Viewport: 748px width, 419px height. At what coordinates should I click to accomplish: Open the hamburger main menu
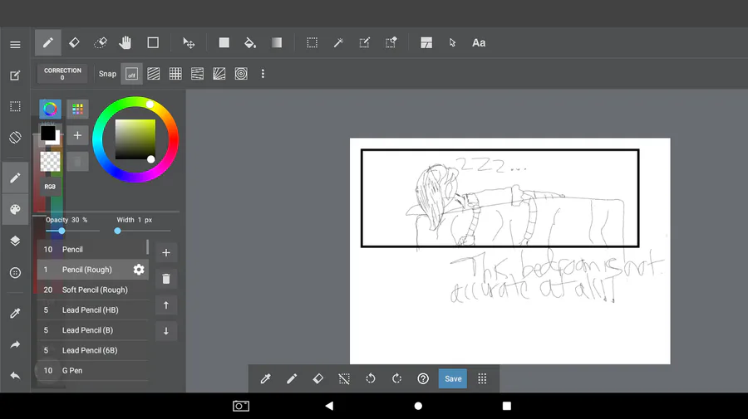click(15, 44)
